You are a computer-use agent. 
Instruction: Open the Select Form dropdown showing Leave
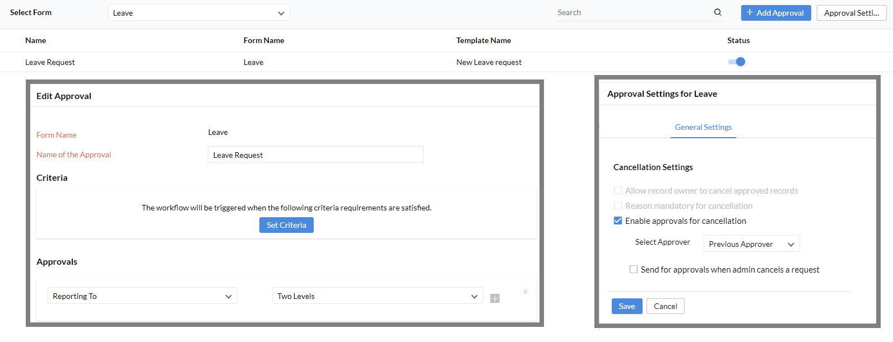click(199, 12)
